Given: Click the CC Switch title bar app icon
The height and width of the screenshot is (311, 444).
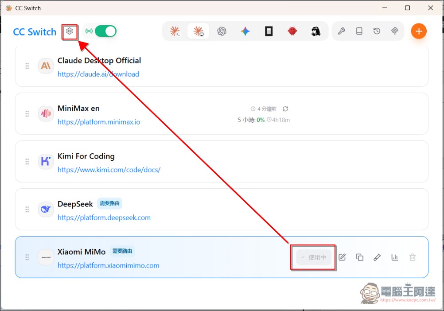Looking at the screenshot, I should click(9, 8).
